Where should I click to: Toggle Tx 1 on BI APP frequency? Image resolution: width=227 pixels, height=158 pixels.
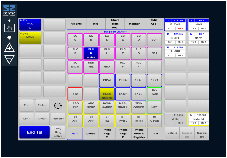(170, 42)
